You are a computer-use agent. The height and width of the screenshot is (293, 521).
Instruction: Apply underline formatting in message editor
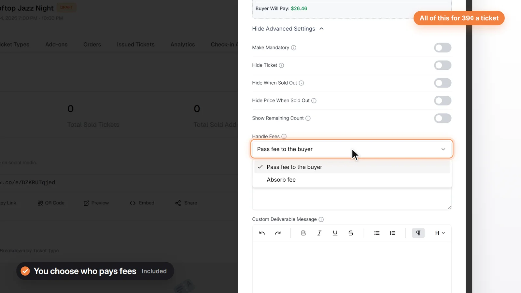pos(335,233)
